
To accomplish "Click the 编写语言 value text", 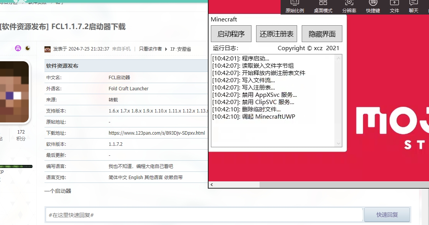I will (x=141, y=166).
